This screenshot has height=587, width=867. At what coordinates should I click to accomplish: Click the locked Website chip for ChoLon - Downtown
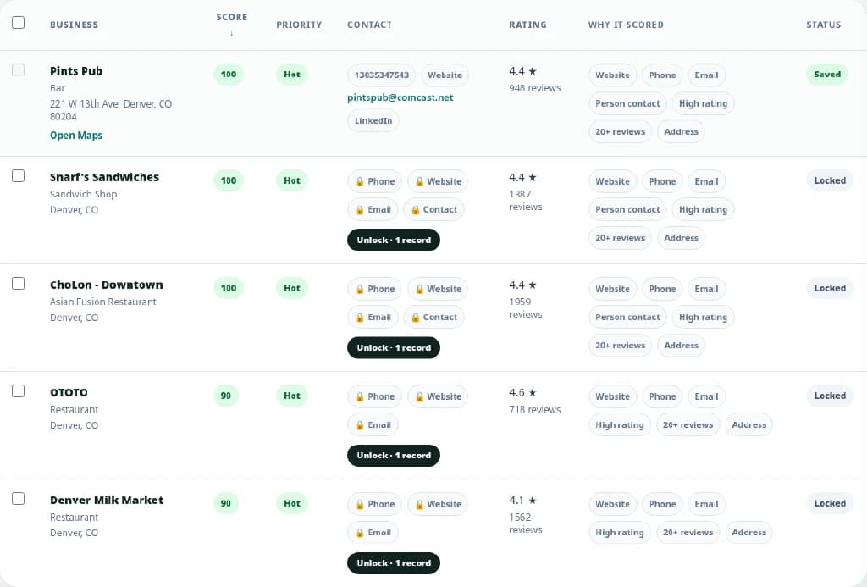[x=438, y=289]
